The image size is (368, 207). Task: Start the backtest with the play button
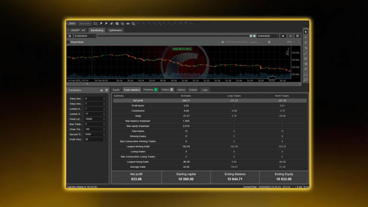pyautogui.click(x=283, y=36)
